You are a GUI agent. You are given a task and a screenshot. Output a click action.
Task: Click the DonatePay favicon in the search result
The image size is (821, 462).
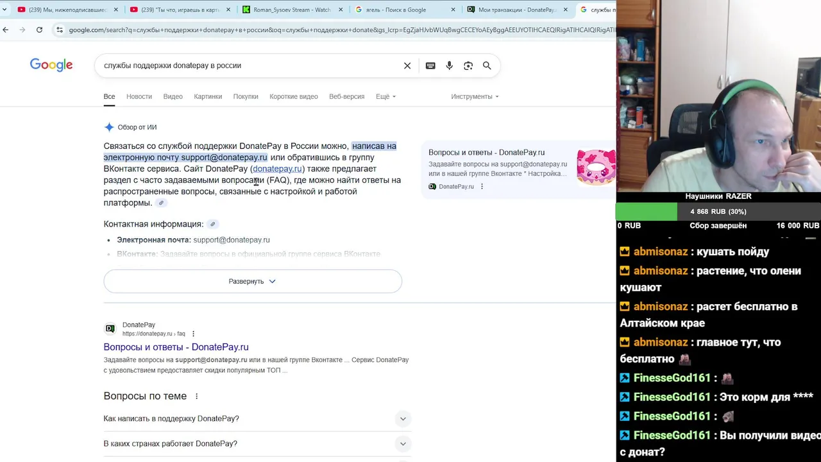[110, 329]
